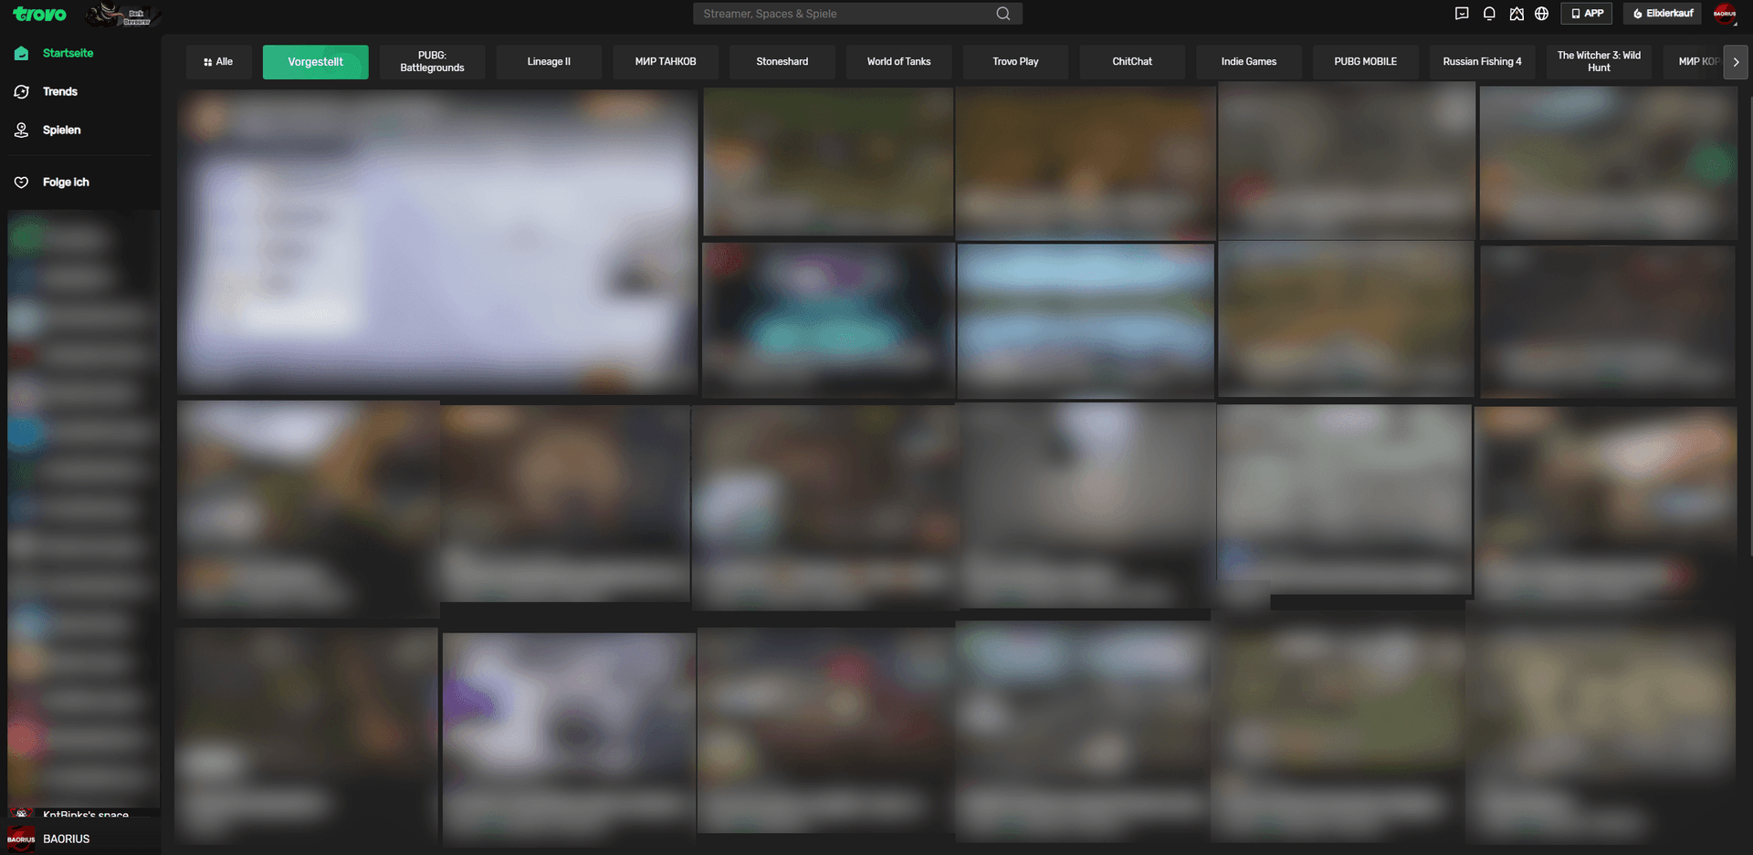Select the Alle category tab

coord(218,62)
